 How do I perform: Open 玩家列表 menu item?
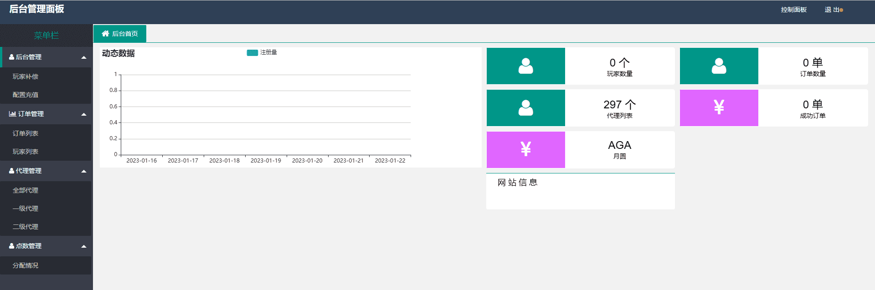tap(46, 152)
